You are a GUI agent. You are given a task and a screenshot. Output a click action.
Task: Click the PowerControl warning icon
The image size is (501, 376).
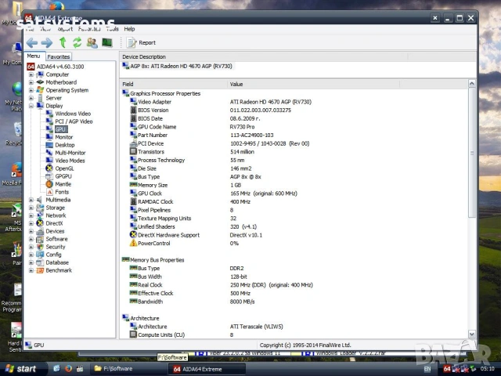click(133, 243)
